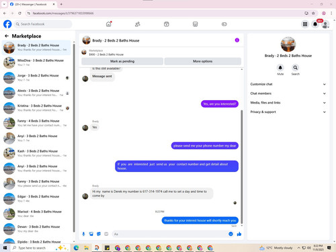
Task: Open the Brady - 2 Beds 2 Baths House header title
Action: [x=116, y=40]
